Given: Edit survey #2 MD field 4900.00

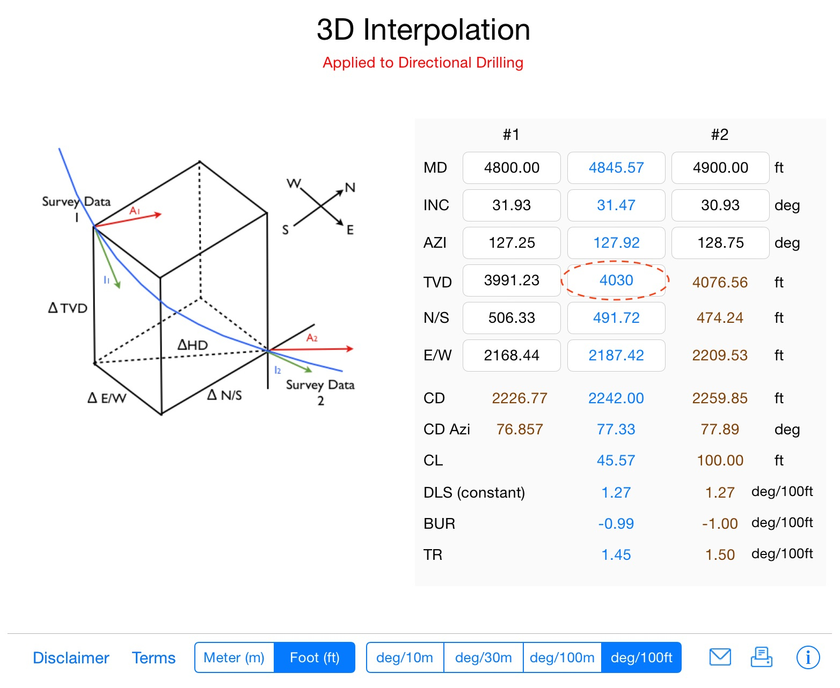Looking at the screenshot, I should click(x=720, y=168).
